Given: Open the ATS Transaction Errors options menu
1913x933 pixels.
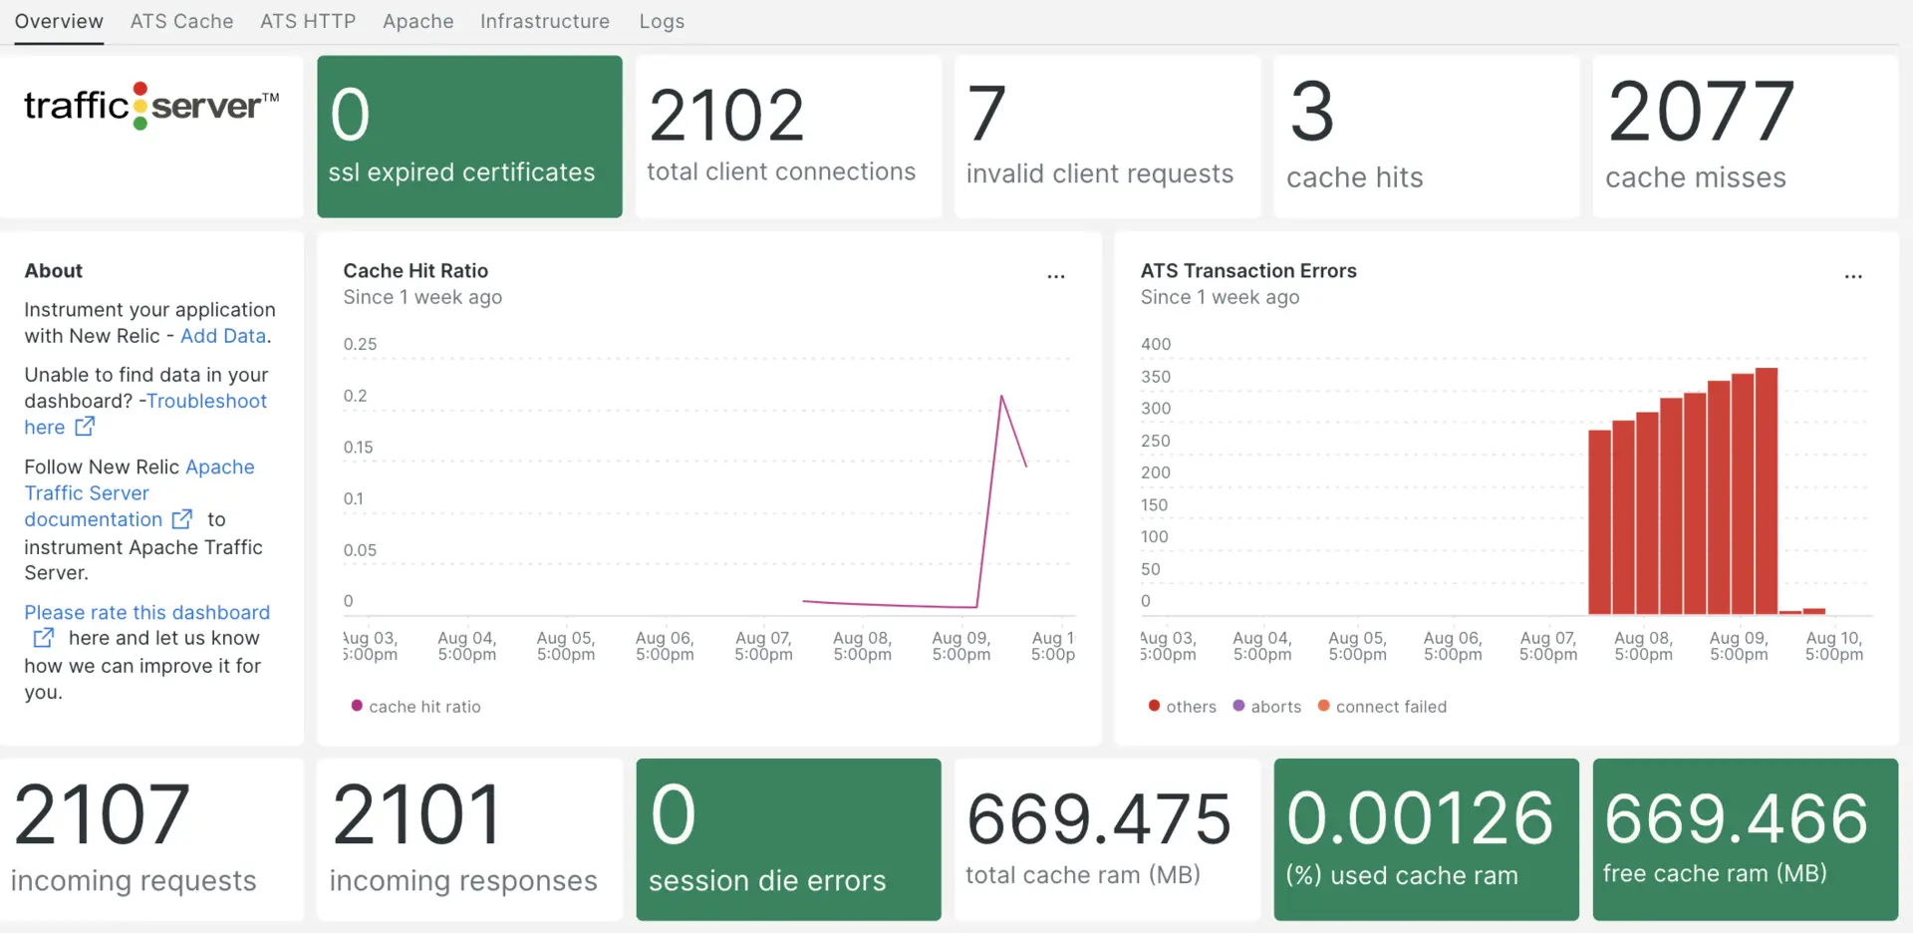Looking at the screenshot, I should (1852, 276).
